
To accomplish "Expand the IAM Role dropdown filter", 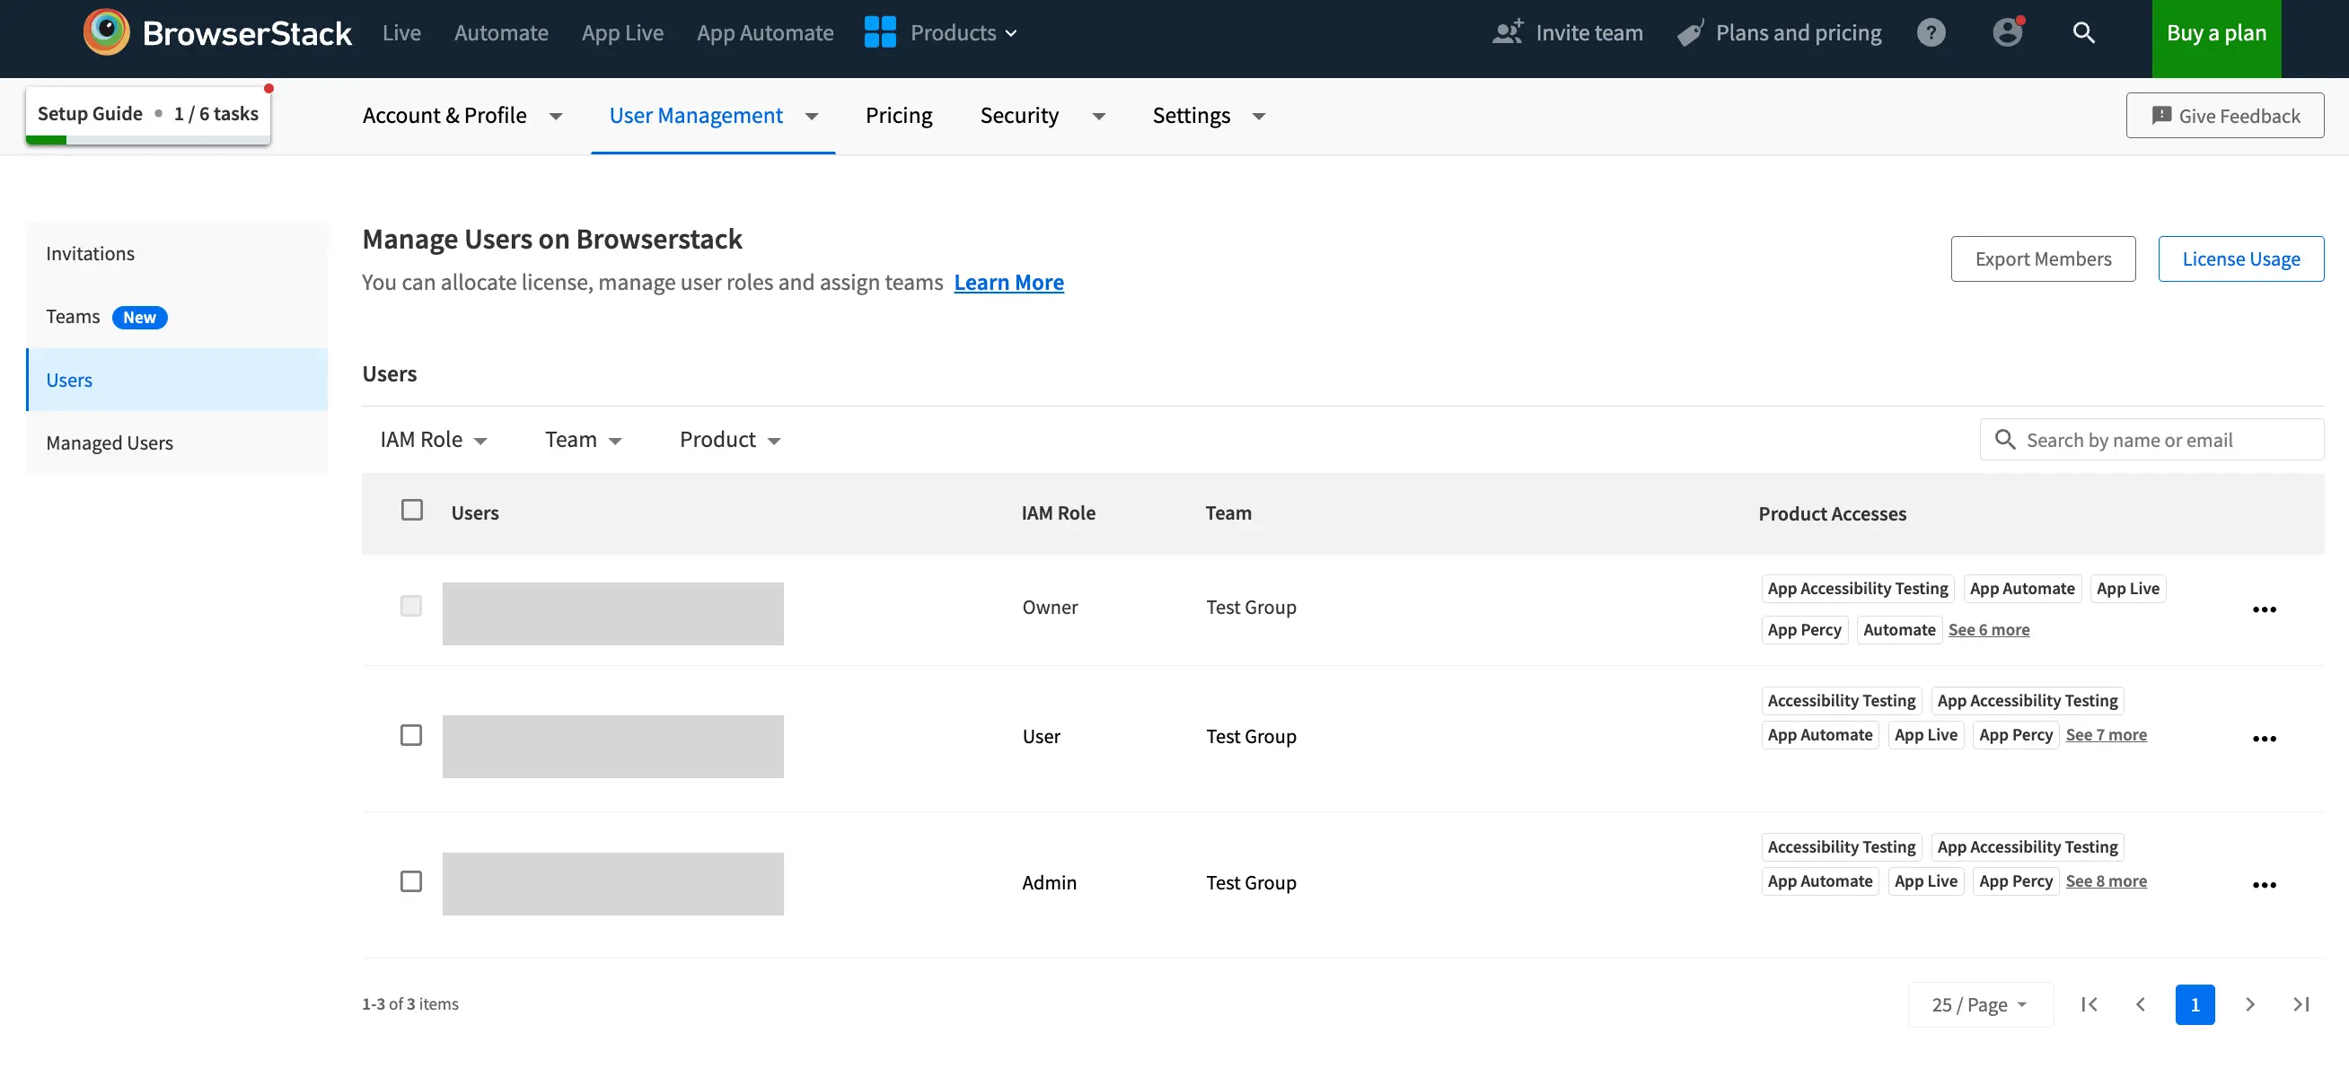I will click(x=433, y=439).
